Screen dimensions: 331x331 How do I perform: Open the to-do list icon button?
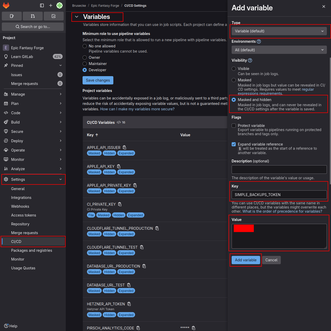tap(54, 16)
